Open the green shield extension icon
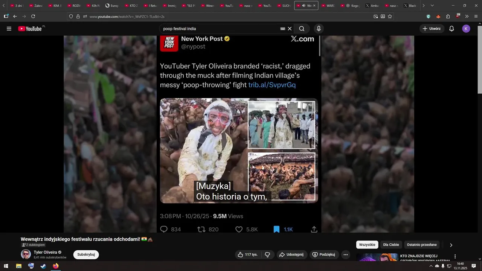The image size is (482, 271). pyautogui.click(x=429, y=16)
